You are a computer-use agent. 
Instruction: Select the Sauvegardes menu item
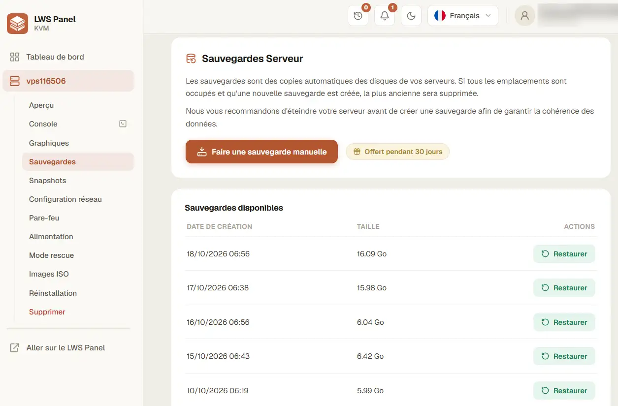click(78, 162)
